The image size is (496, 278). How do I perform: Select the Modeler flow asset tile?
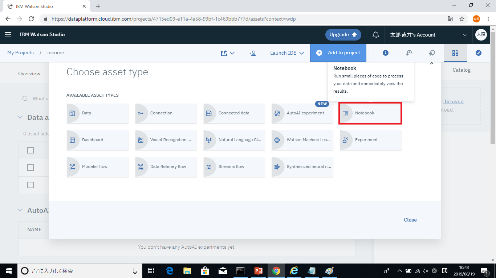tap(97, 167)
